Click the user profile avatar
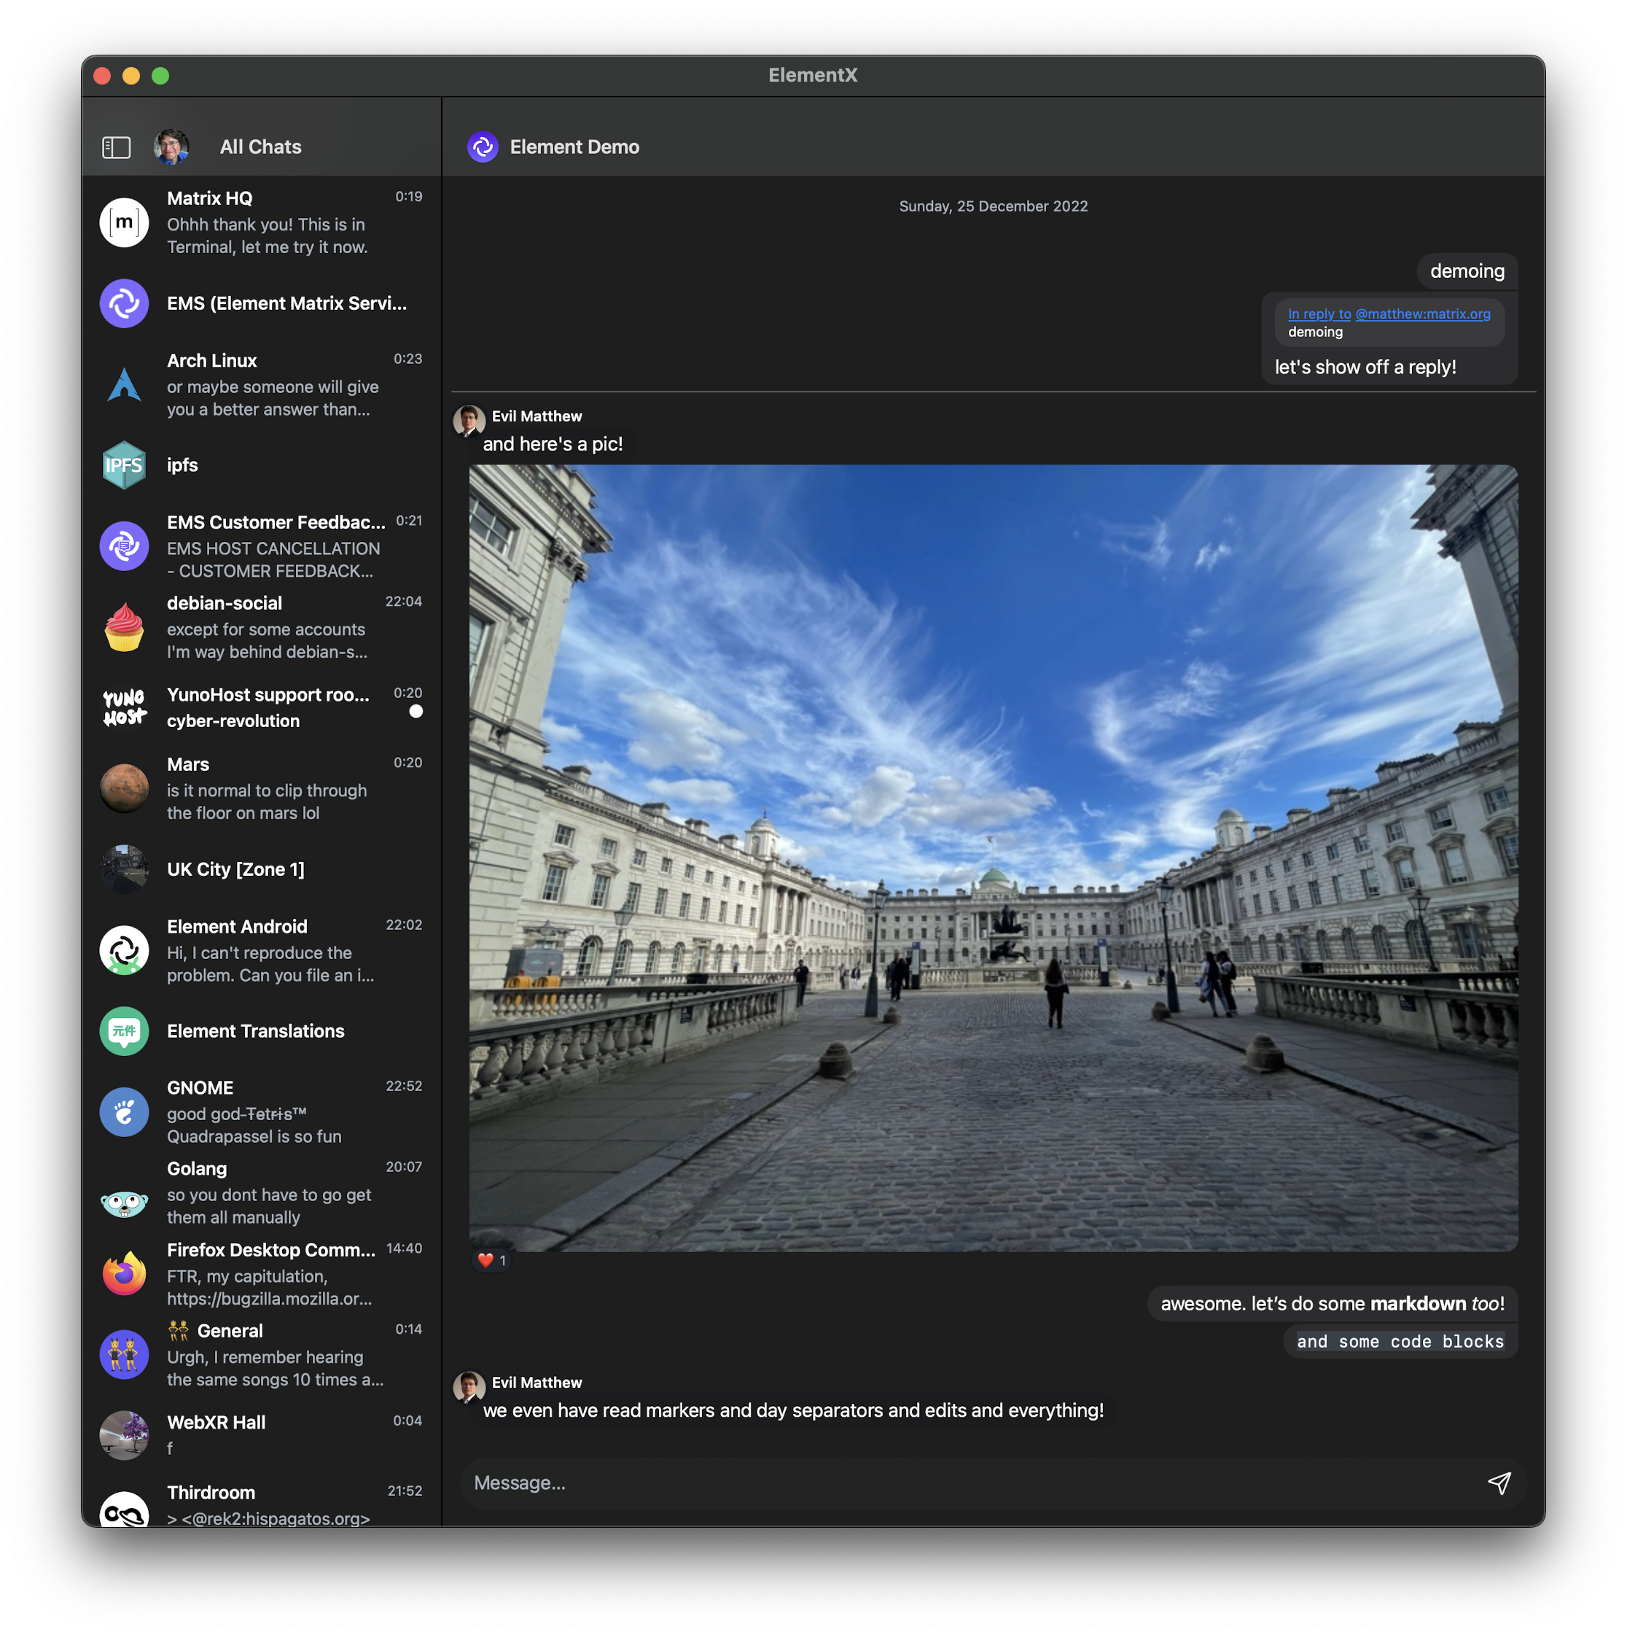This screenshot has width=1627, height=1635. (171, 147)
